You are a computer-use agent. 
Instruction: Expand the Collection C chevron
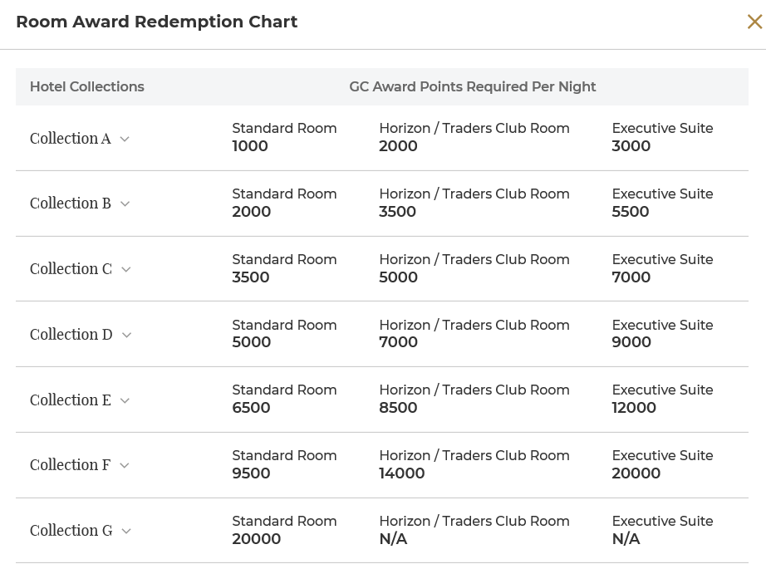point(126,270)
